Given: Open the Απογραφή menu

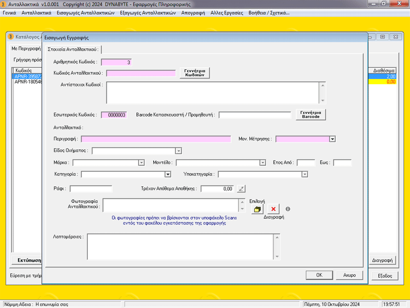Looking at the screenshot, I should click(x=193, y=13).
